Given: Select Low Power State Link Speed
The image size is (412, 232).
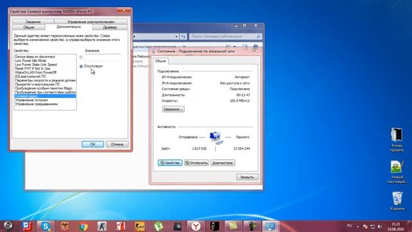Looking at the screenshot, I should tap(45, 64).
